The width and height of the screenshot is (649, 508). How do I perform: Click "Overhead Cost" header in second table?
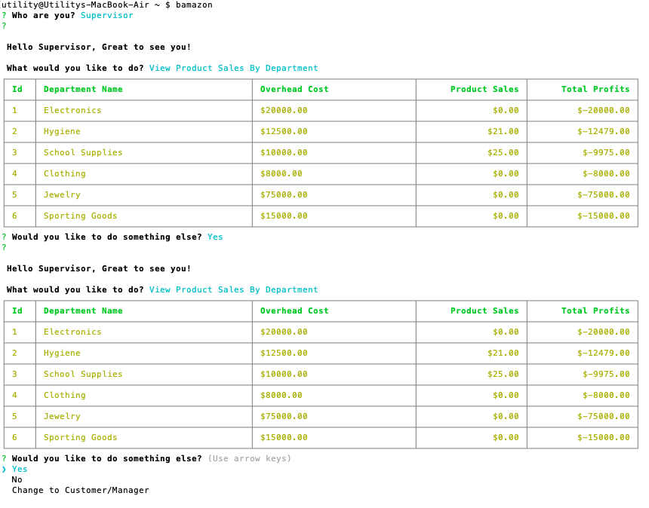(294, 311)
